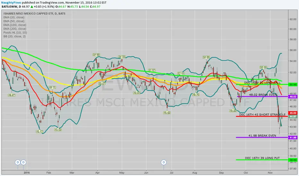Click the 2016 label on time axis

27,173
